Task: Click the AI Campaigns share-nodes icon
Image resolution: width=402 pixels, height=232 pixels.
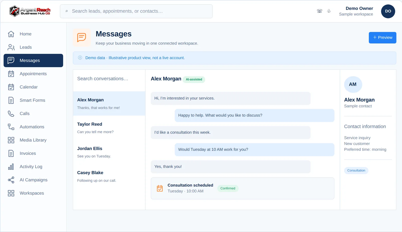Action: [x=11, y=180]
